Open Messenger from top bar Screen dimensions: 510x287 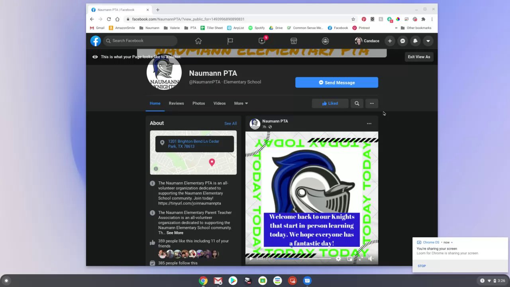click(x=403, y=41)
